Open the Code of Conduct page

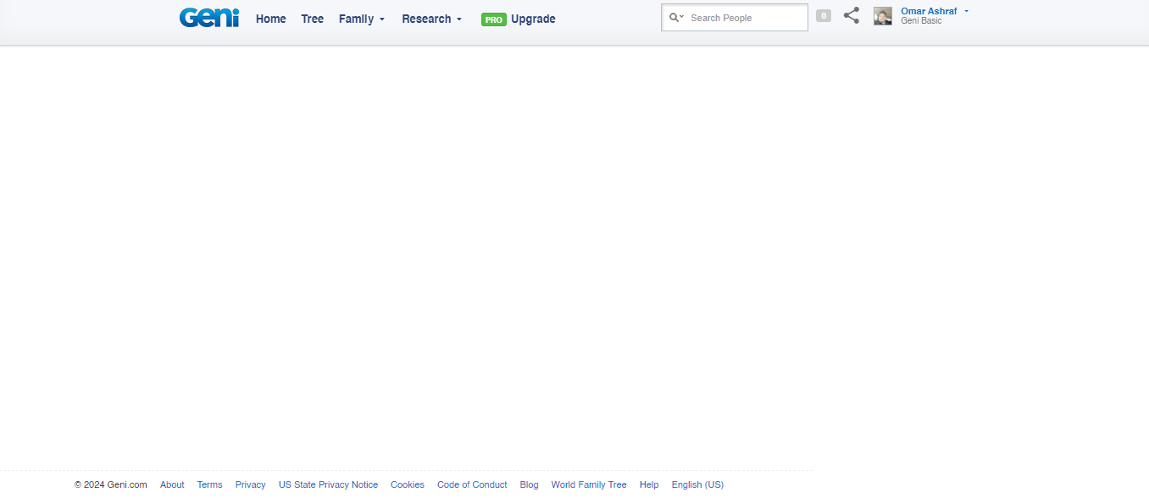[472, 484]
